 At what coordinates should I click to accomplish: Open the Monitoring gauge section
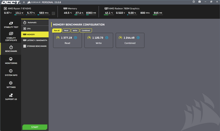[x=11, y=61]
